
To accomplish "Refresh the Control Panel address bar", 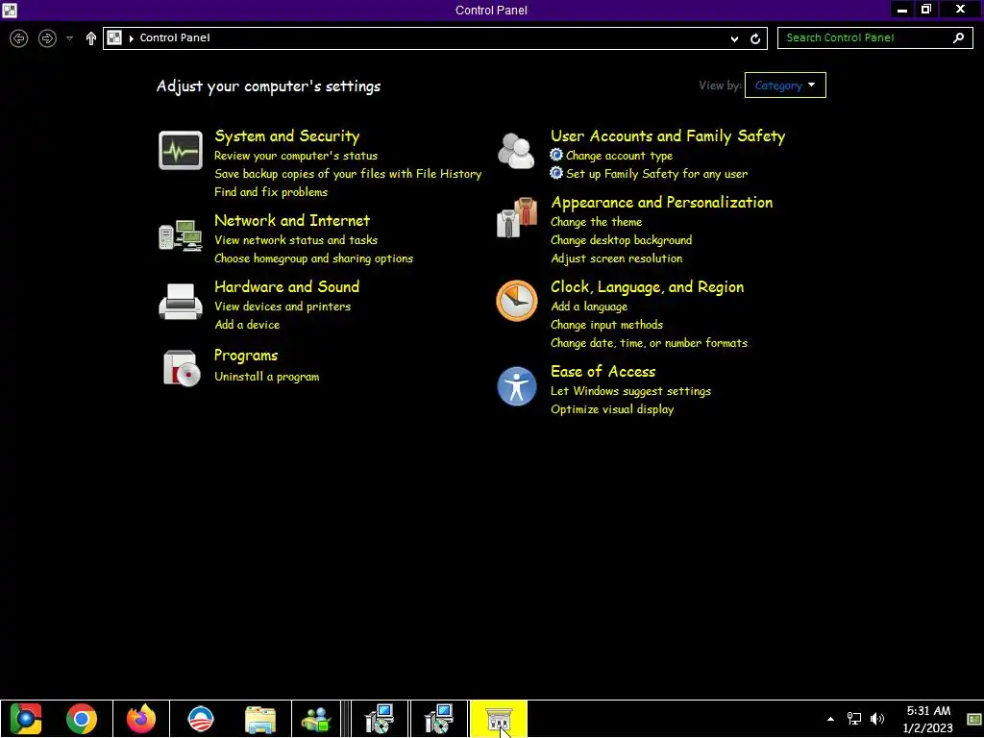I will (x=755, y=38).
